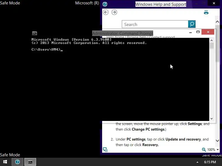
Task: Click the zoom magnifier icon in Help
Action: pos(204,149)
